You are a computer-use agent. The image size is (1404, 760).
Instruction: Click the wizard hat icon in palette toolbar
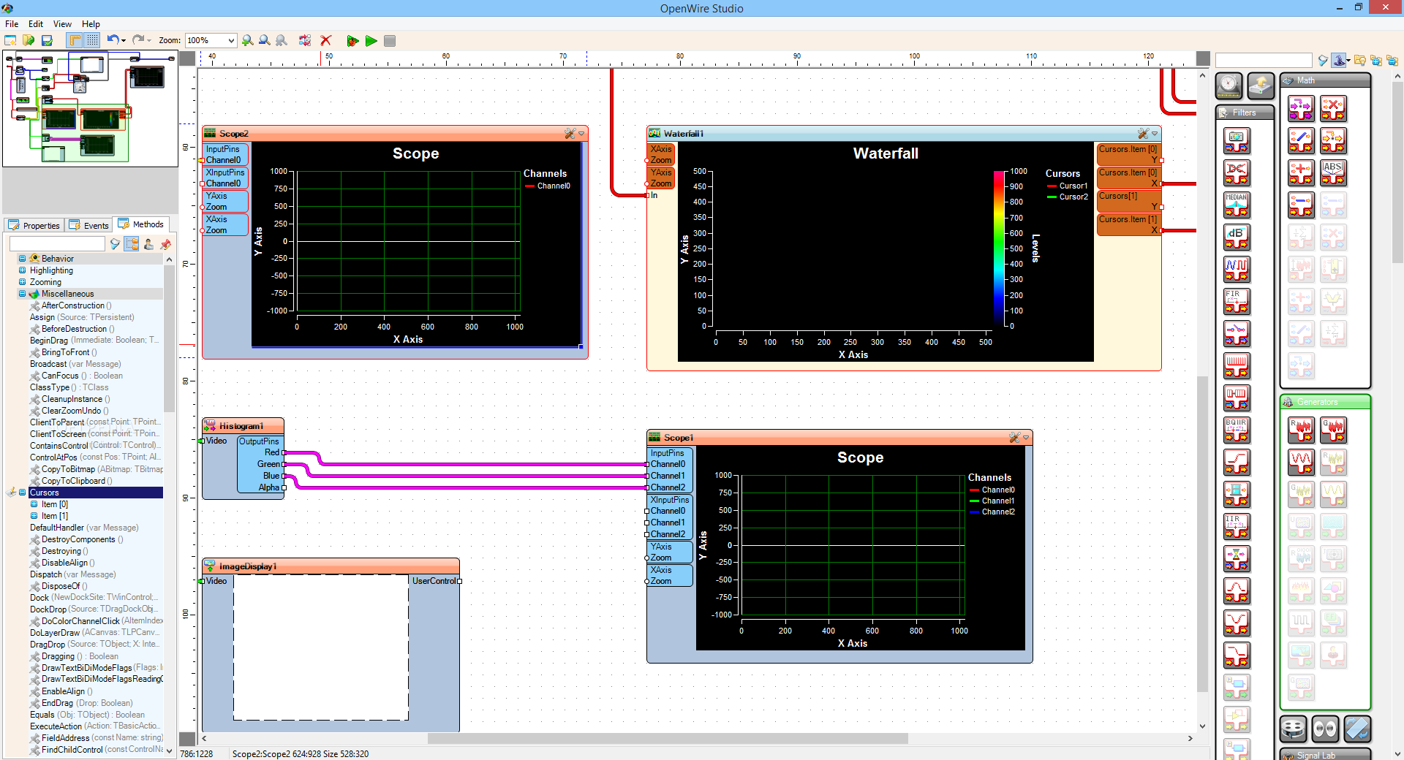click(1338, 61)
